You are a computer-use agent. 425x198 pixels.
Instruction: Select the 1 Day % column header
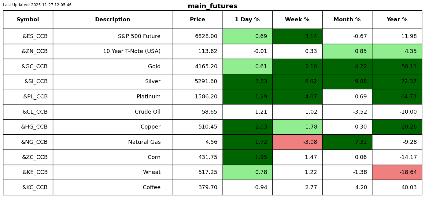coord(247,19)
